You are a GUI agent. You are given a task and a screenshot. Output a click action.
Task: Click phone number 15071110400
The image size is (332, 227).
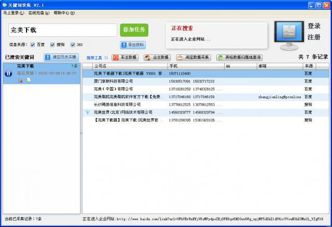coord(179,74)
